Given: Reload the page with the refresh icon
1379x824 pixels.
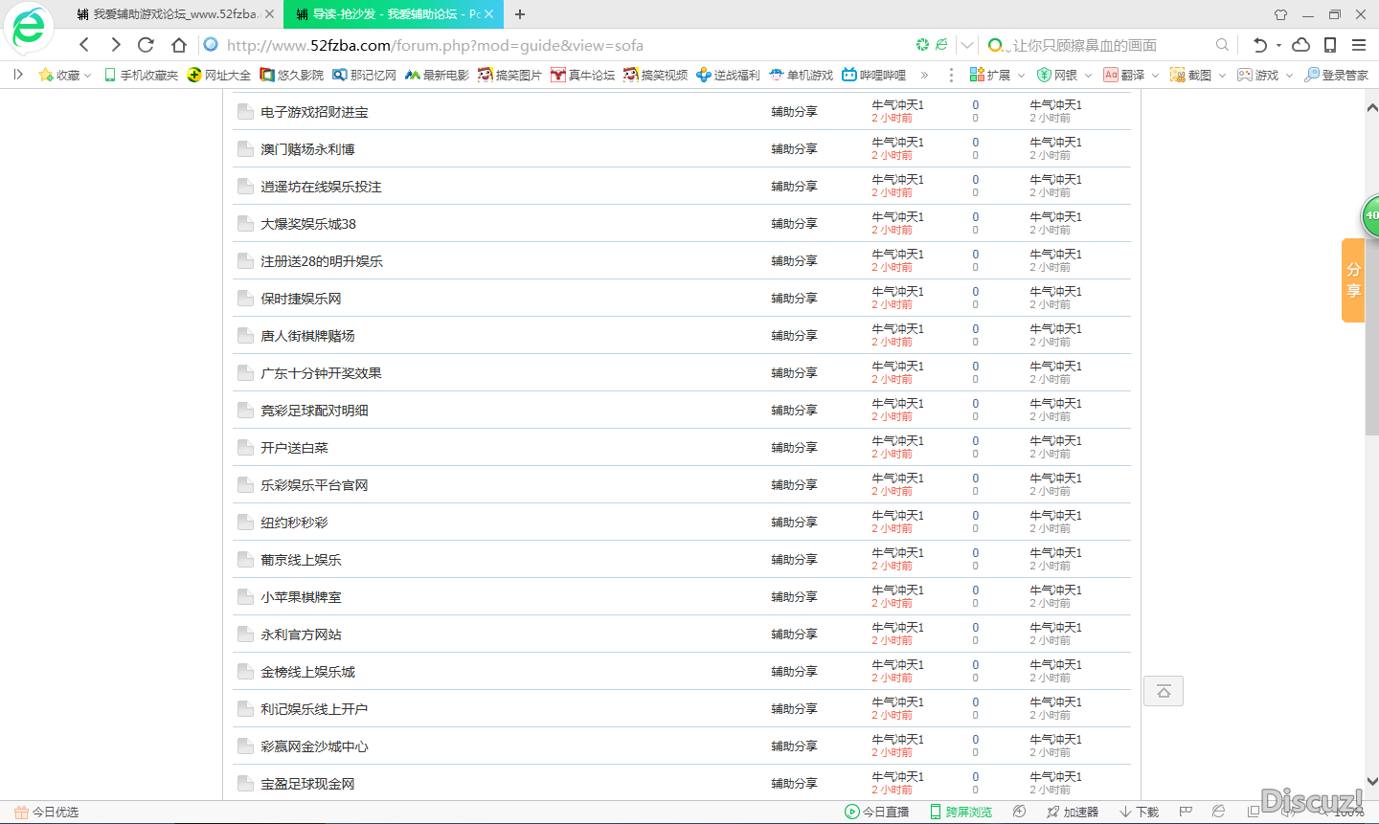Looking at the screenshot, I should click(x=147, y=45).
